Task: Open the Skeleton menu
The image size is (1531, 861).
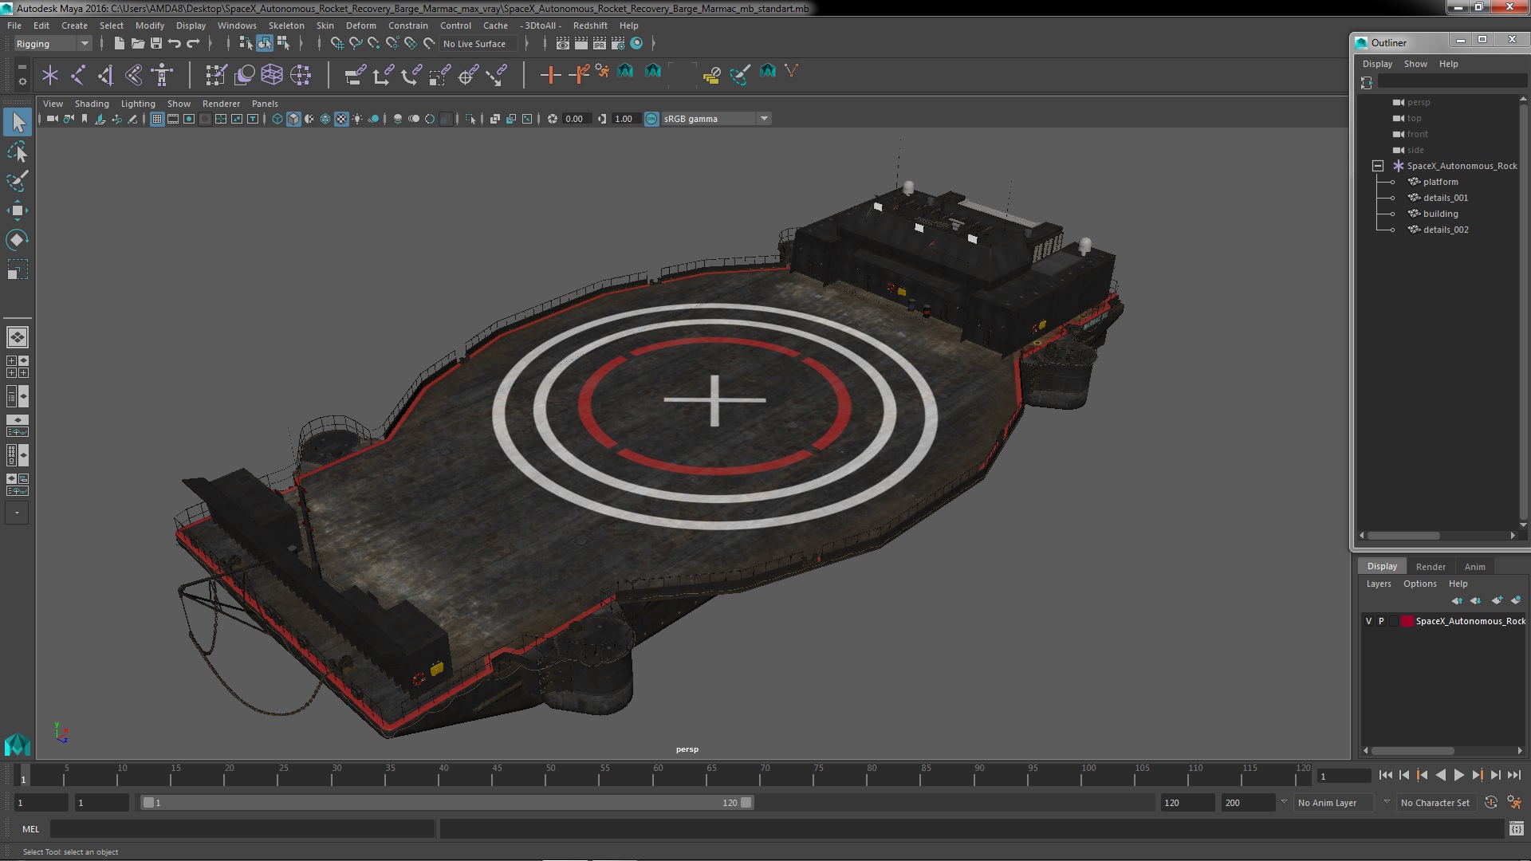Action: click(286, 26)
